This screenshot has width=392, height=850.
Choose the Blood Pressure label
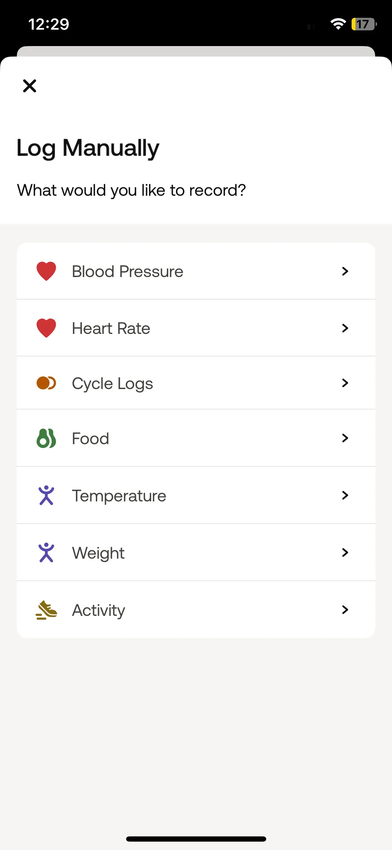click(x=128, y=271)
